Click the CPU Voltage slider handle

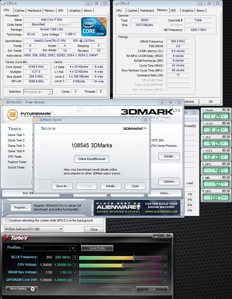click(x=123, y=265)
